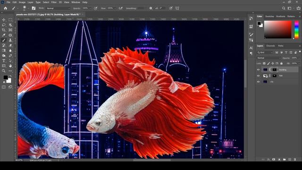
Task: Hide the building layer via eye icon
Action: click(258, 70)
